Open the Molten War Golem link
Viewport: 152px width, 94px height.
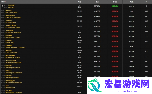coord(12,57)
